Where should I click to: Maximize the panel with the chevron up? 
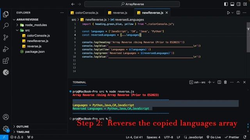(238, 82)
